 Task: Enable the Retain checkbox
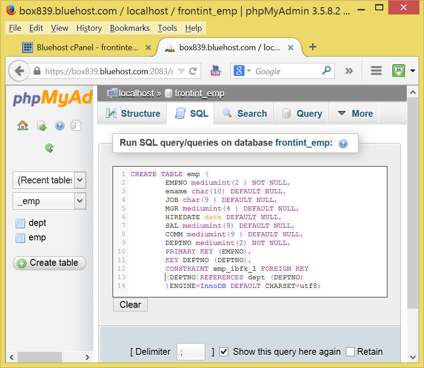point(350,352)
